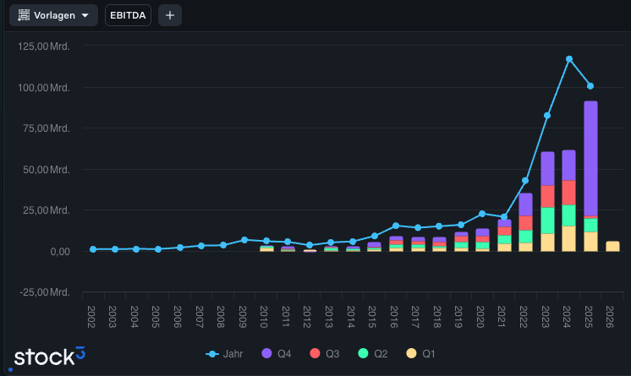Click the purple Q4 segment of 2022 bar
The image size is (631, 376).
pyautogui.click(x=525, y=204)
